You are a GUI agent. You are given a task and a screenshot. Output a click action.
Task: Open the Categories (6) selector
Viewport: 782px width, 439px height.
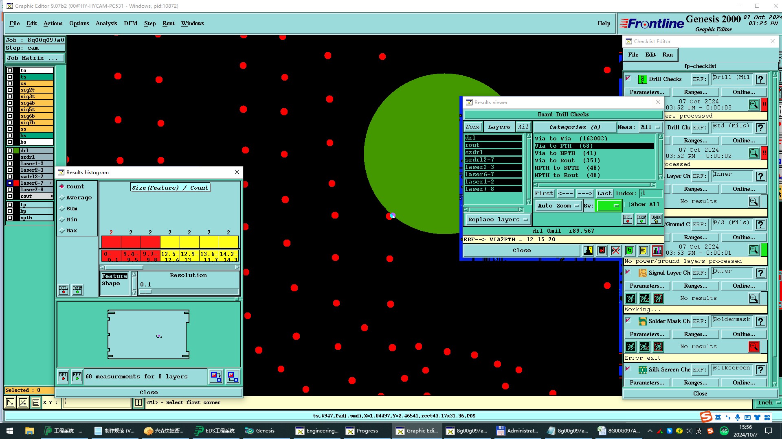(575, 127)
